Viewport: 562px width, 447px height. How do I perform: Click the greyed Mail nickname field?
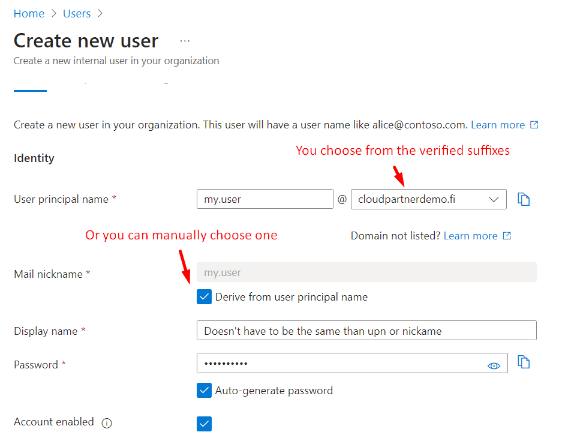[x=366, y=272]
